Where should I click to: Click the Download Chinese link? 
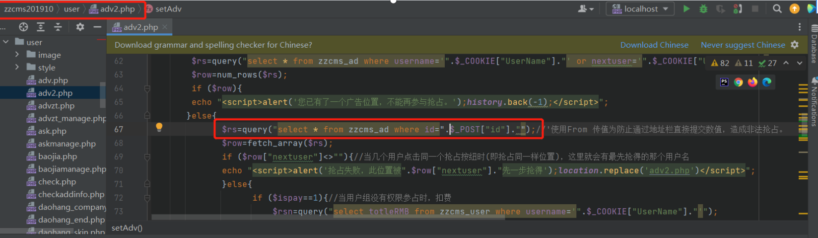coord(654,45)
